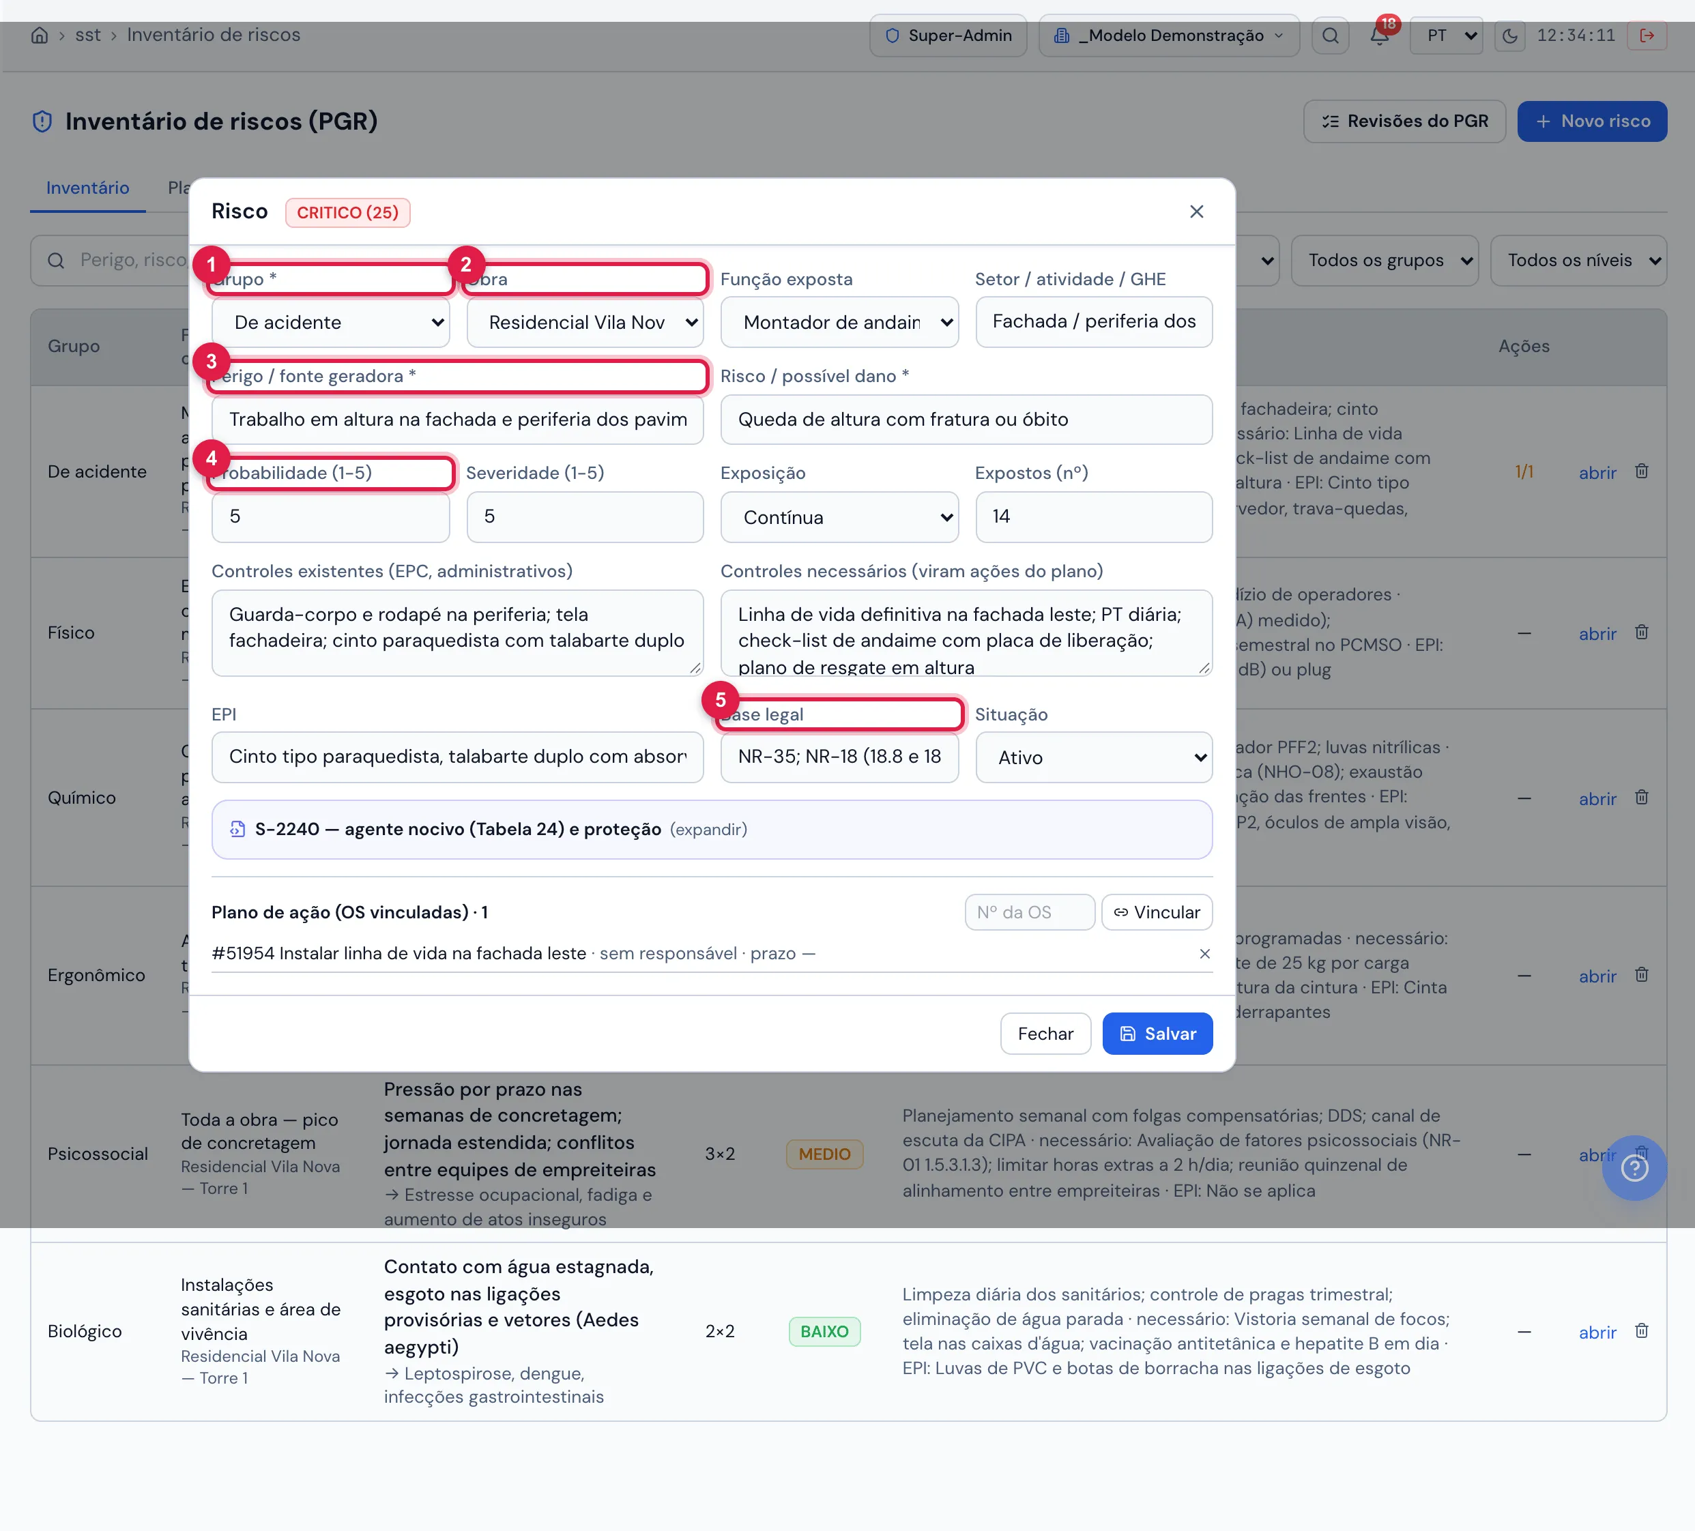Click the Expostos field with value 14
The width and height of the screenshot is (1695, 1531).
pos(1094,516)
